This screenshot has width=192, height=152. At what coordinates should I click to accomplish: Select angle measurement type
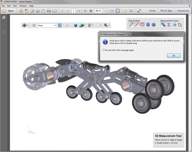point(180,25)
